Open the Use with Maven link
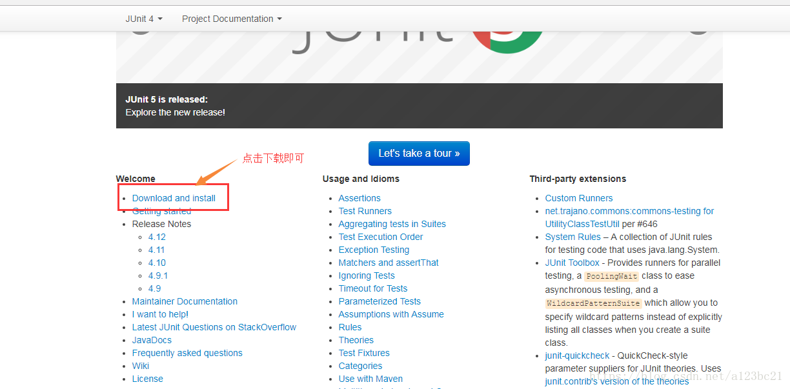Image resolution: width=790 pixels, height=389 pixels. (370, 379)
